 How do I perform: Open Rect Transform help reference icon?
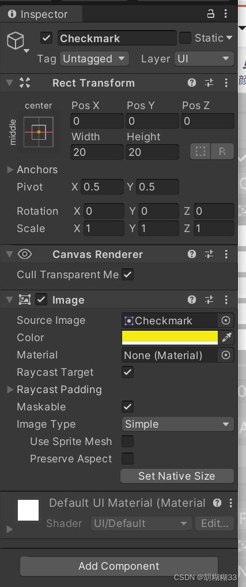click(192, 83)
